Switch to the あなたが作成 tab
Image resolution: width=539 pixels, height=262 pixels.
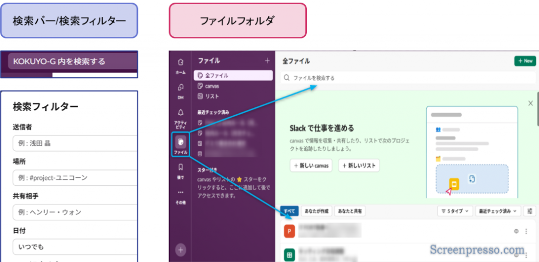(316, 211)
